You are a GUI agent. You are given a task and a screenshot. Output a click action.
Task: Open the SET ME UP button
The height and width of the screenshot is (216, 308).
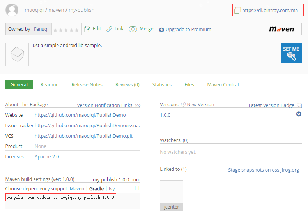click(291, 53)
